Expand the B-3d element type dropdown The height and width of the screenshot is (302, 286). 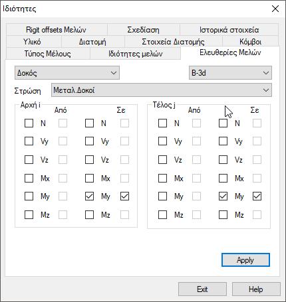point(230,73)
